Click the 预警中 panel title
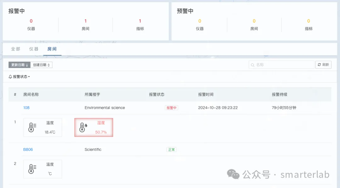The image size is (340, 188). pos(185,11)
